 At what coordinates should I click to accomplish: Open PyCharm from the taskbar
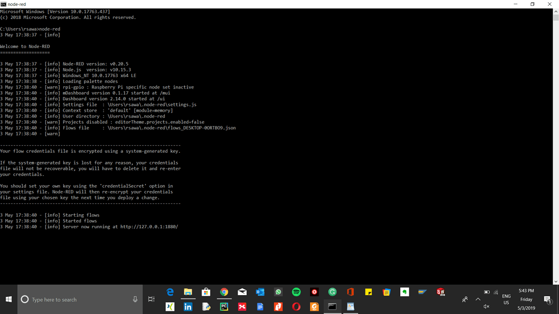pos(224,306)
